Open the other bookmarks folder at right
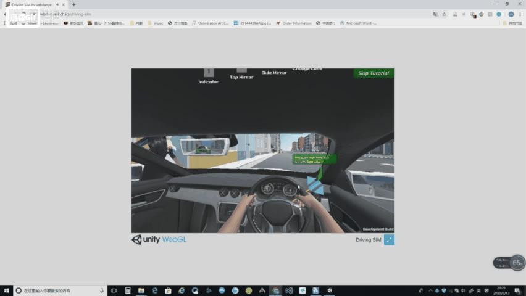 [512, 23]
